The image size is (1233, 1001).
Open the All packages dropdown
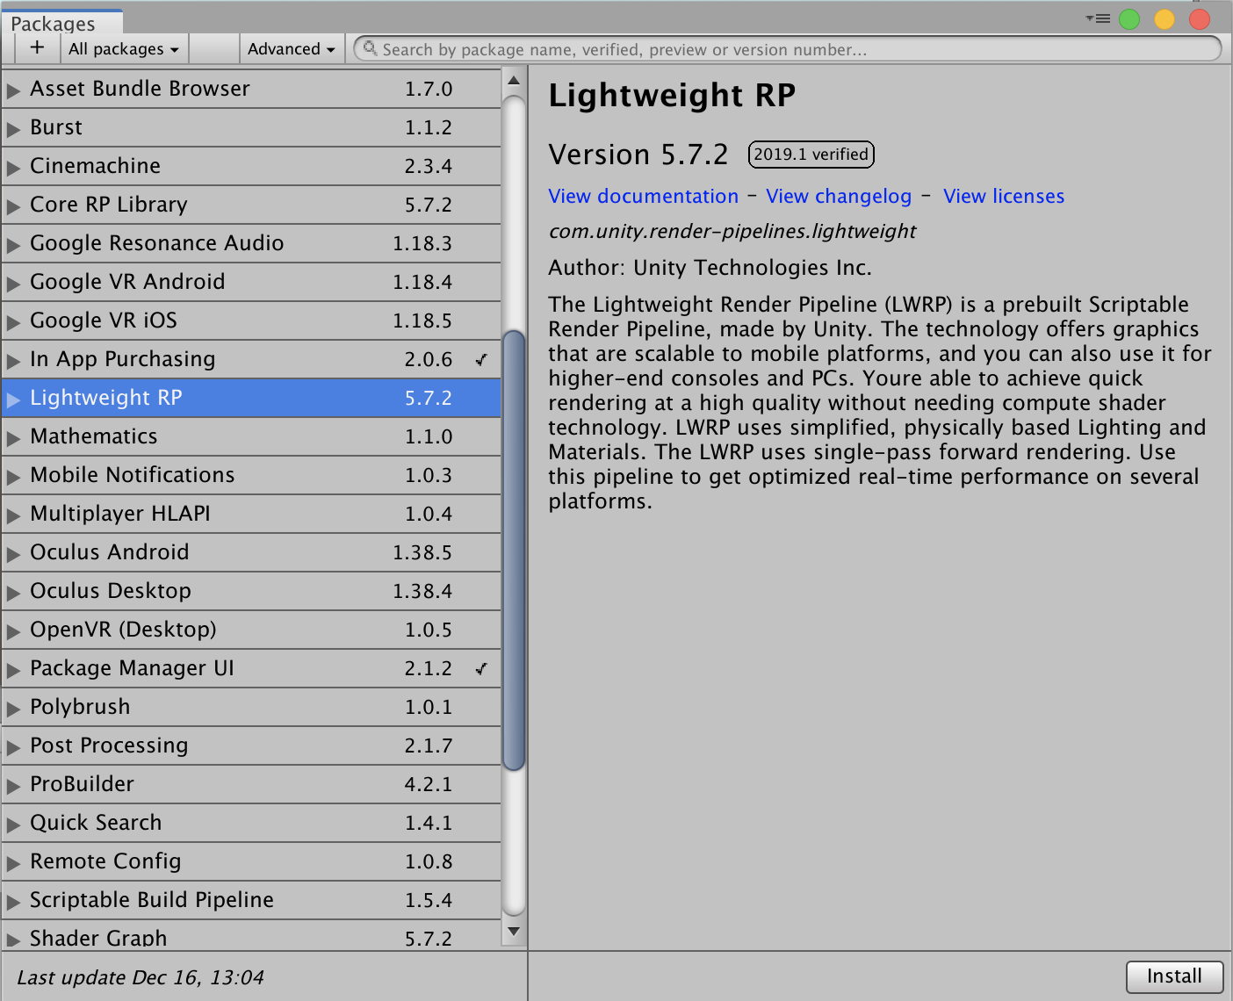click(x=123, y=49)
